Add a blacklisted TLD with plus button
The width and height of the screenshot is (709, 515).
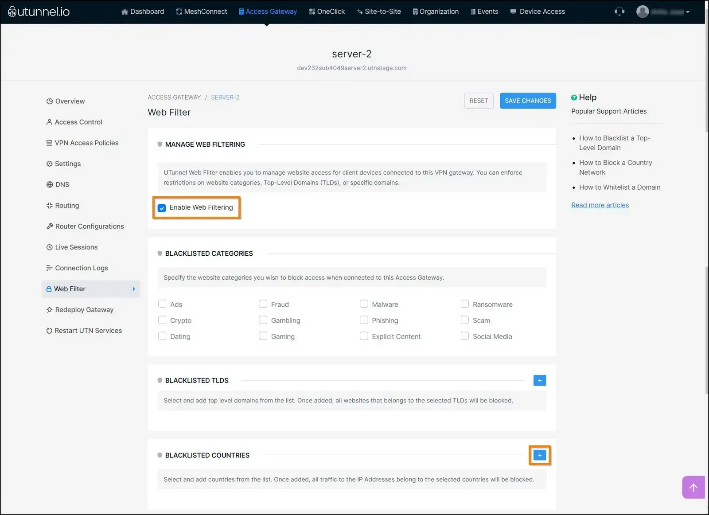[x=540, y=380]
